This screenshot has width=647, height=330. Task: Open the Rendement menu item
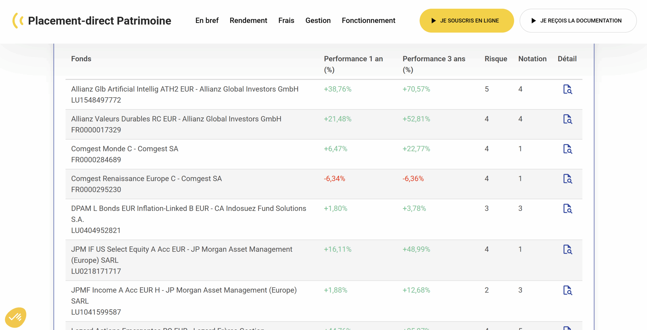tap(248, 20)
